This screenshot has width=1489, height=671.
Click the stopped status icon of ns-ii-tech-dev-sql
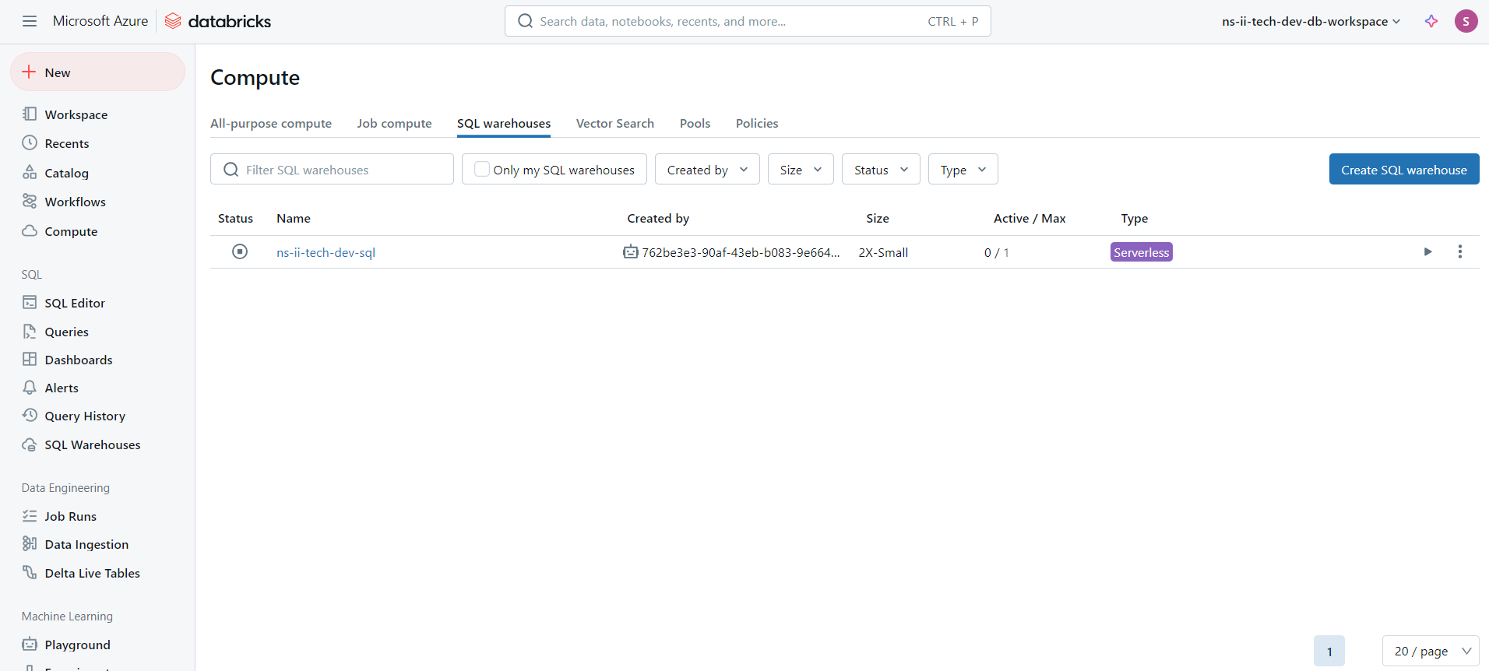tap(240, 251)
